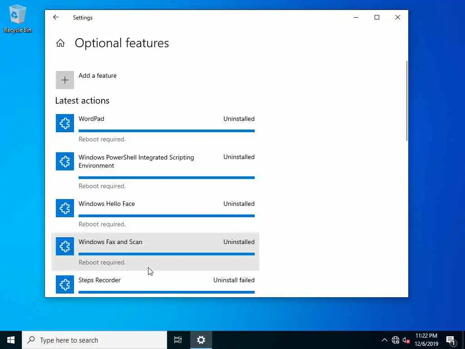Click Windows Hello Face progress bar
The image size is (465, 349).
[x=167, y=216]
